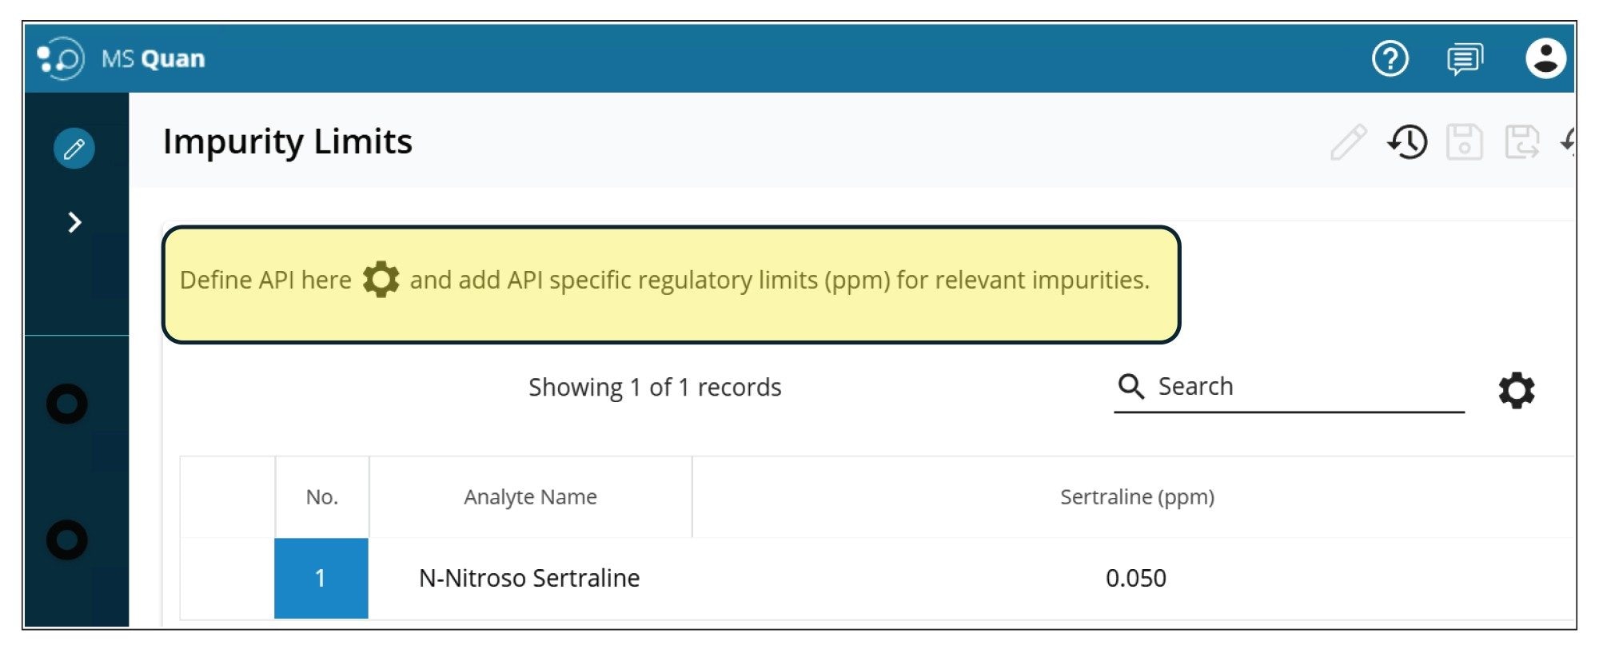Click the pencil edit icon in sidebar
The image size is (1599, 657).
pyautogui.click(x=74, y=149)
